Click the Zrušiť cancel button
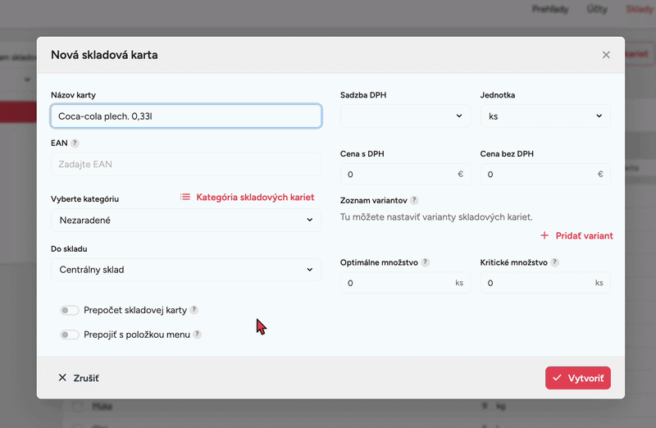The width and height of the screenshot is (656, 428). pyautogui.click(x=79, y=378)
